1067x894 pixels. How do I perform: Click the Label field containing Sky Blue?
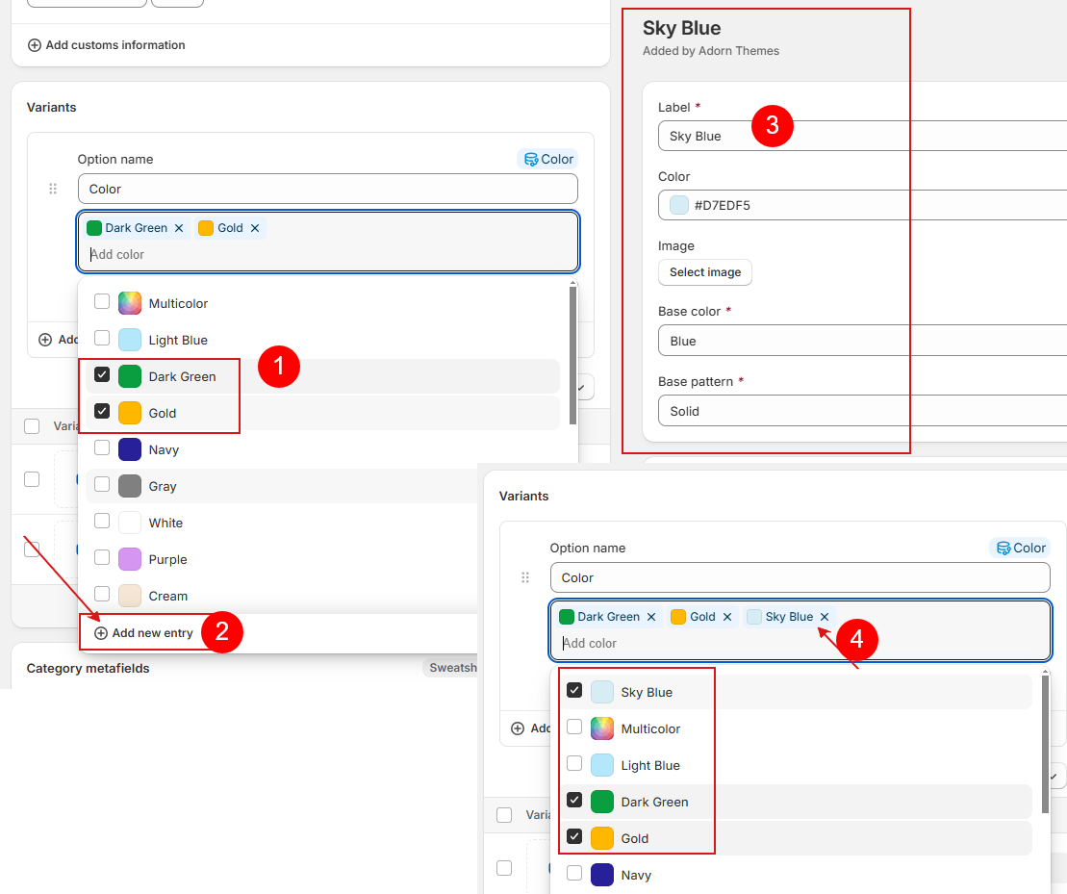[862, 136]
